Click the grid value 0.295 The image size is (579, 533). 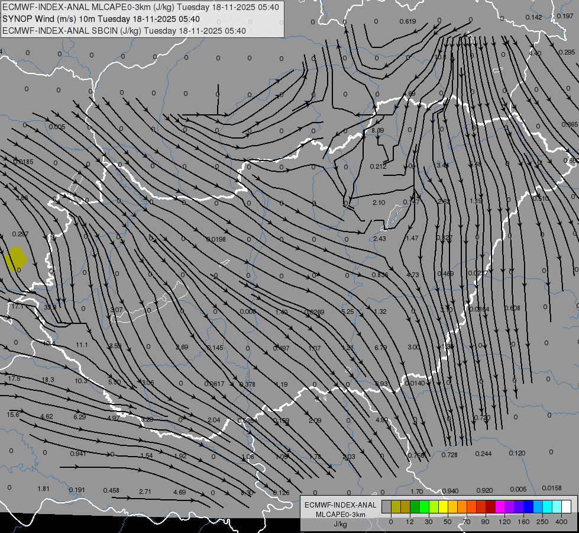(x=567, y=52)
